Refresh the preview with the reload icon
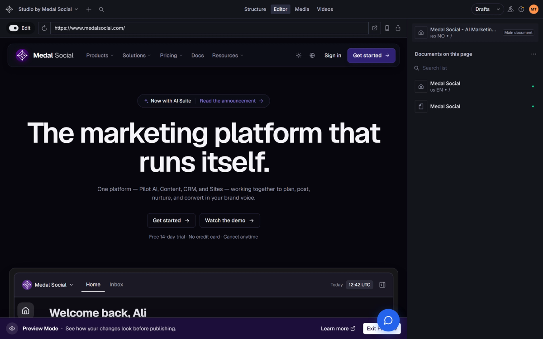 coord(44,28)
